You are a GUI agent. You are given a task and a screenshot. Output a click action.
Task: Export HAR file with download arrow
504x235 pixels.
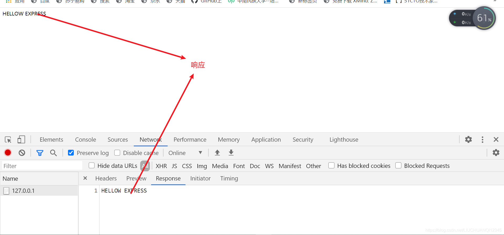coord(231,153)
